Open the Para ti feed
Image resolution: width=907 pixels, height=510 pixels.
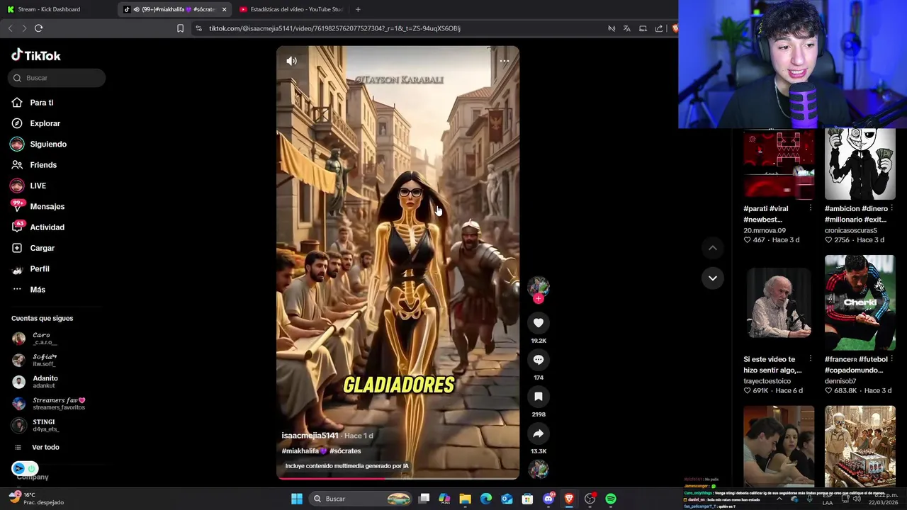(x=33, y=103)
